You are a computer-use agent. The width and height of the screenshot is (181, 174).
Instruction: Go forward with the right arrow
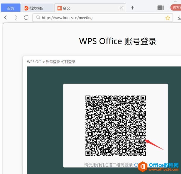point(16,18)
